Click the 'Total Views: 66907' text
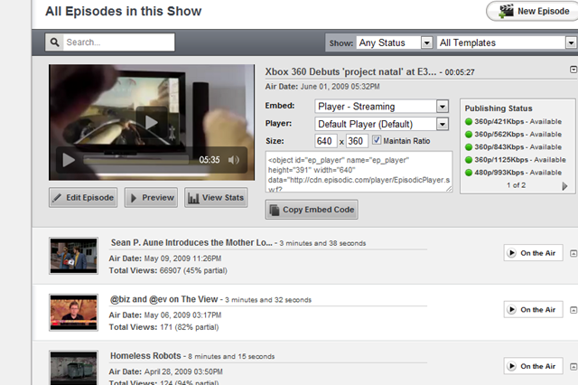Viewport: 578px width, 385px height. tap(168, 271)
